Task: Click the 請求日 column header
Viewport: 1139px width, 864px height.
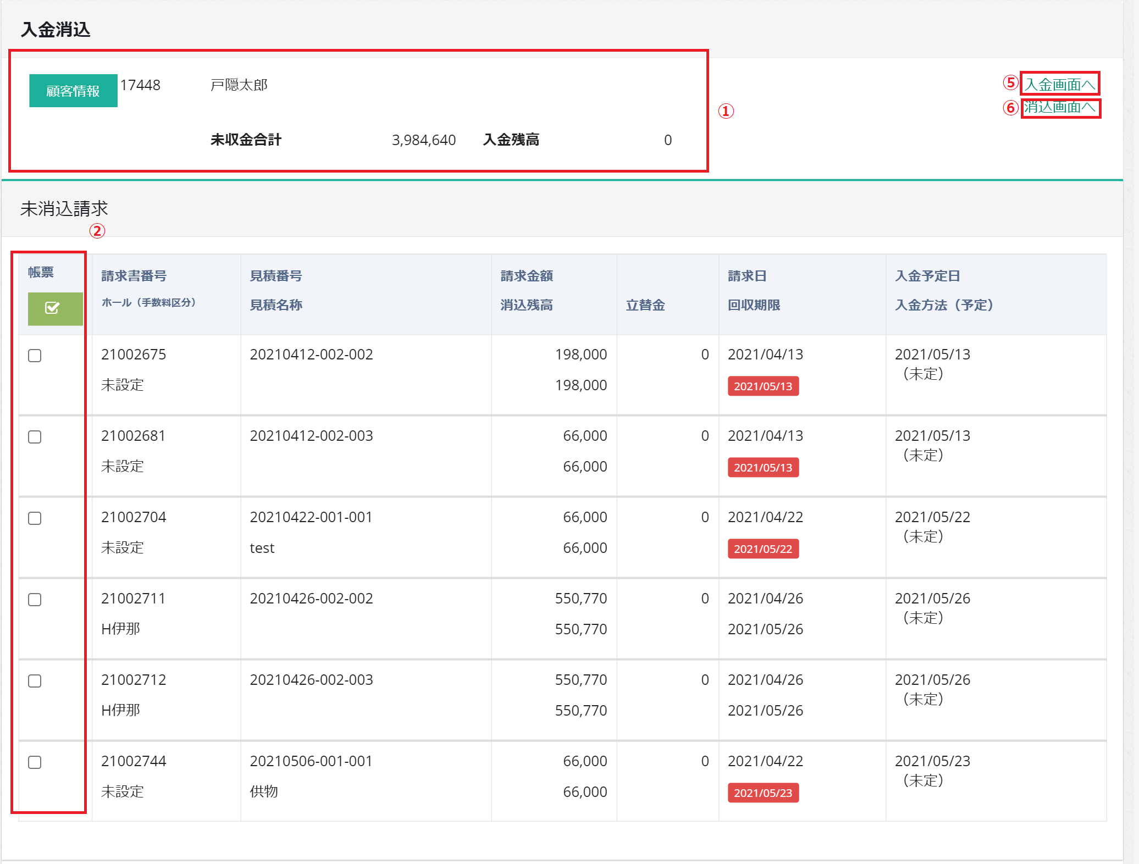Action: pos(747,276)
